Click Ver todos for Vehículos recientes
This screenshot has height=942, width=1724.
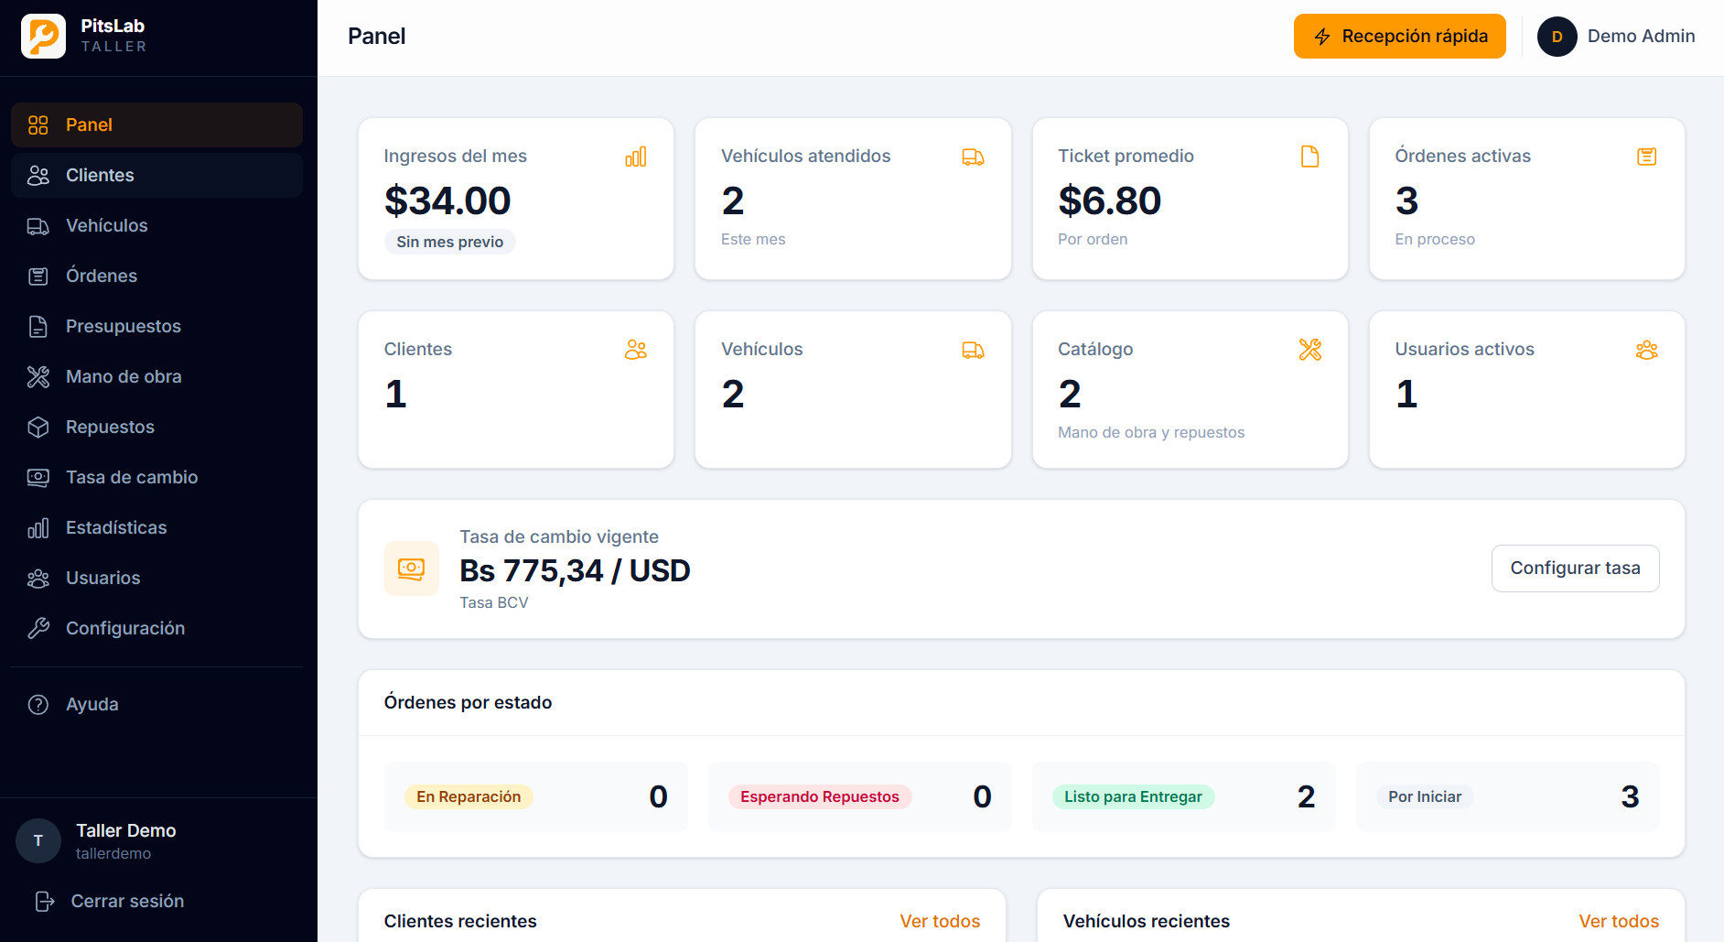pos(1619,921)
